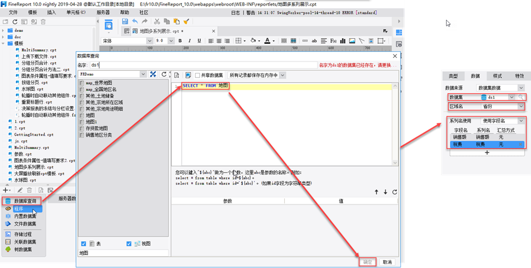Open the 所有记录都保存在内存中 dropdown
The width and height of the screenshot is (531, 268).
283,75
